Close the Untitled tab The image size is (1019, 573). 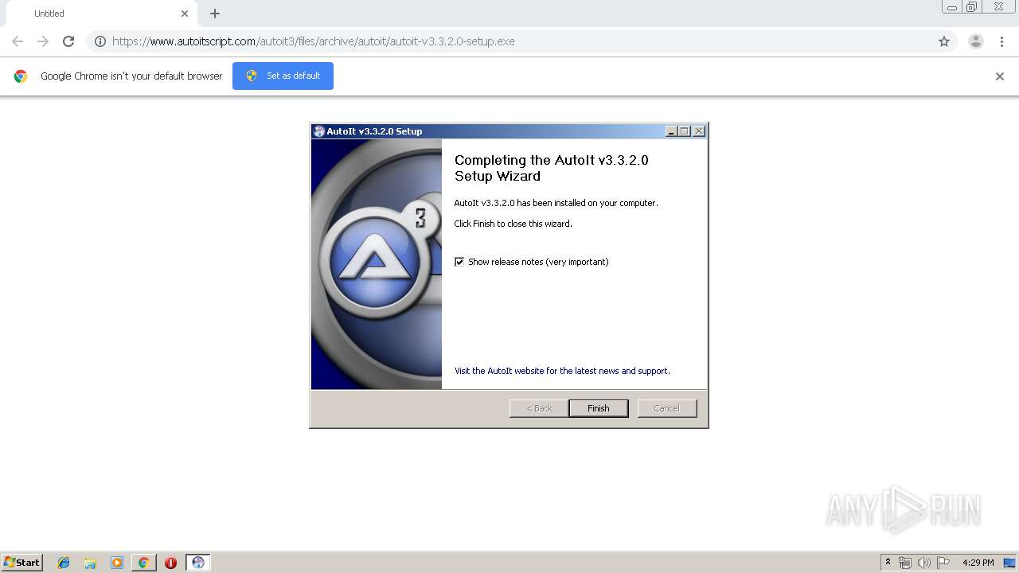point(185,14)
